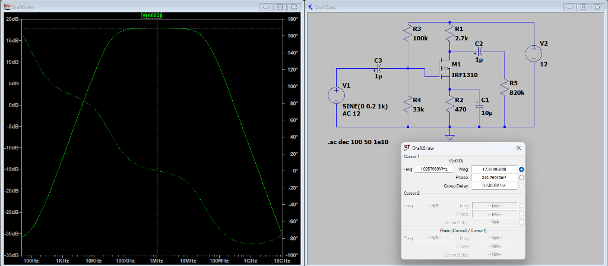
Task: Click the .ac dec simulation directive text
Action: pos(358,142)
